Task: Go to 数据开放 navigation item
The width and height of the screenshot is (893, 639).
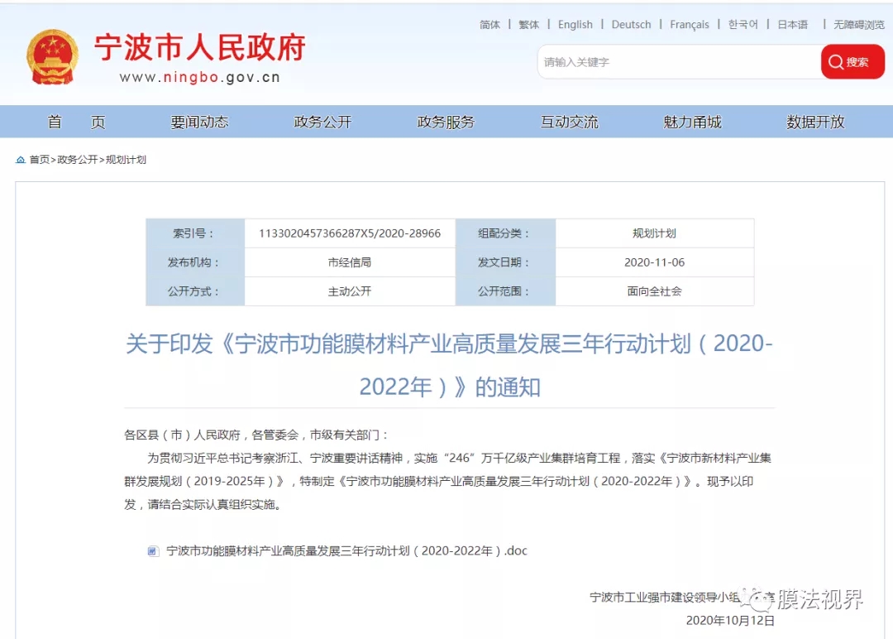Action: click(x=815, y=122)
